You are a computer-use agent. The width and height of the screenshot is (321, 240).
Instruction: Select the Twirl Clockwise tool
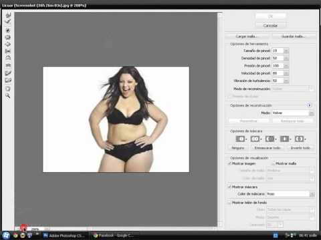pos(8,30)
